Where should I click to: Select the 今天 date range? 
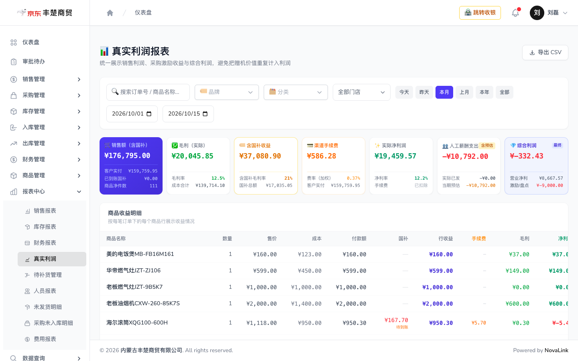[x=404, y=92]
